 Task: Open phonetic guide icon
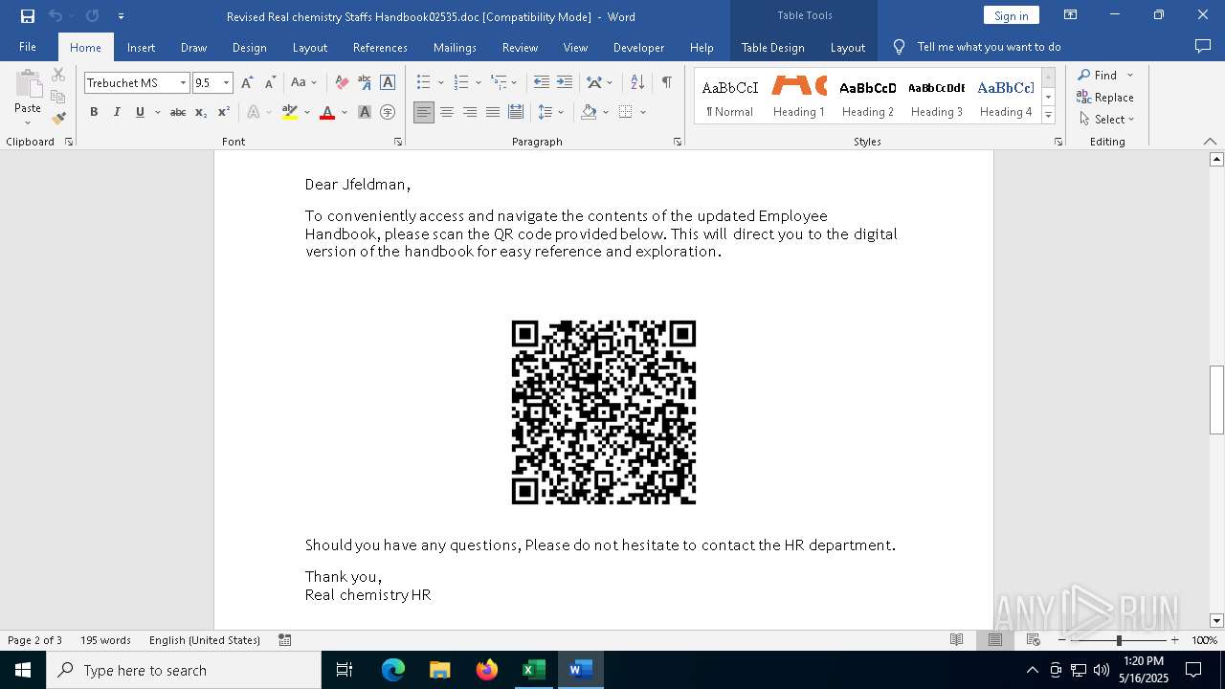point(365,83)
